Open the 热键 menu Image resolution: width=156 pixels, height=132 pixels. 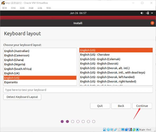tap(31, 8)
